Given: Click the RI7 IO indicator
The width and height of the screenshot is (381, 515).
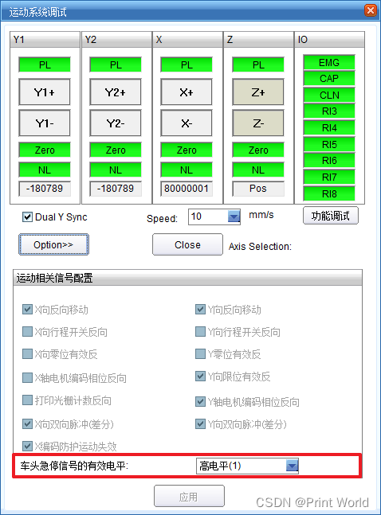Looking at the screenshot, I should (x=329, y=178).
